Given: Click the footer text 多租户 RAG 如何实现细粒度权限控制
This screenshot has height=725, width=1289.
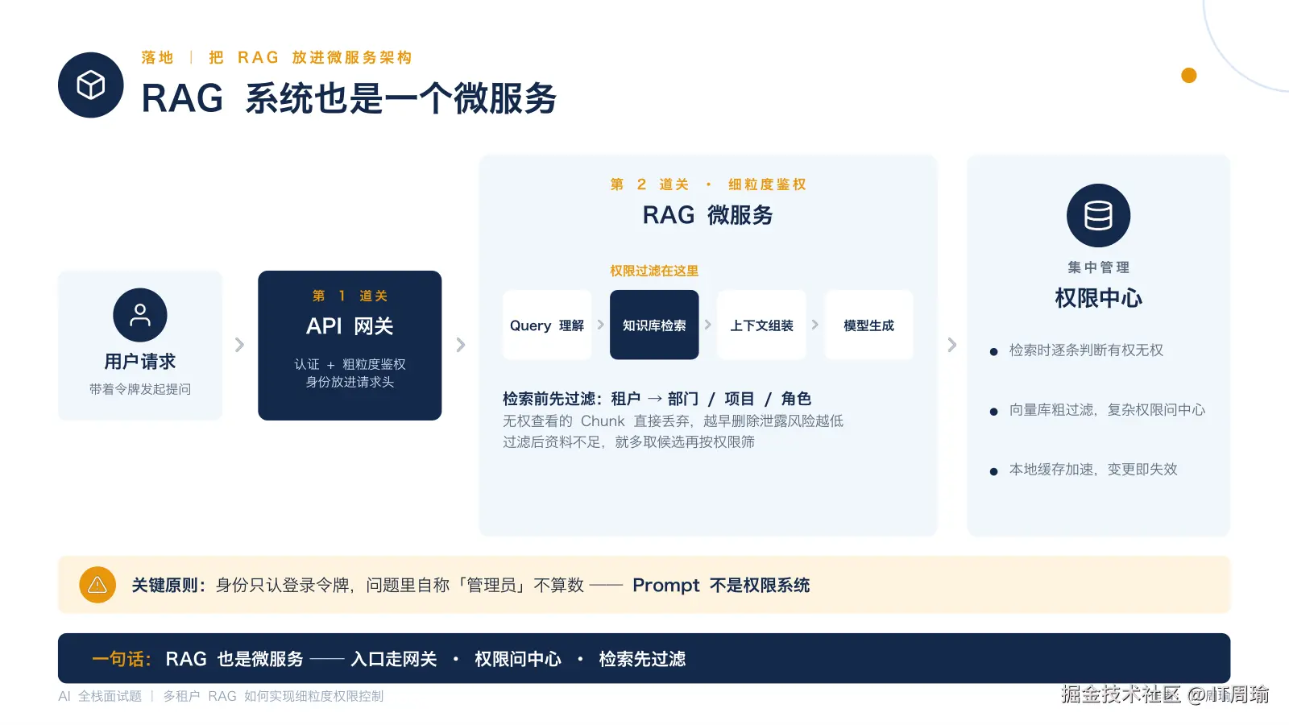Looking at the screenshot, I should [273, 696].
